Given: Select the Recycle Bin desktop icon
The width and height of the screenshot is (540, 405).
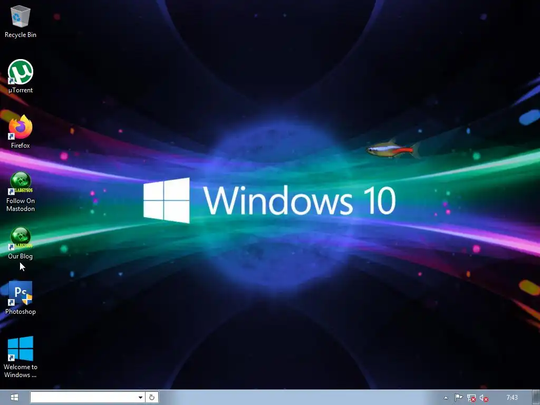Looking at the screenshot, I should click(x=21, y=22).
